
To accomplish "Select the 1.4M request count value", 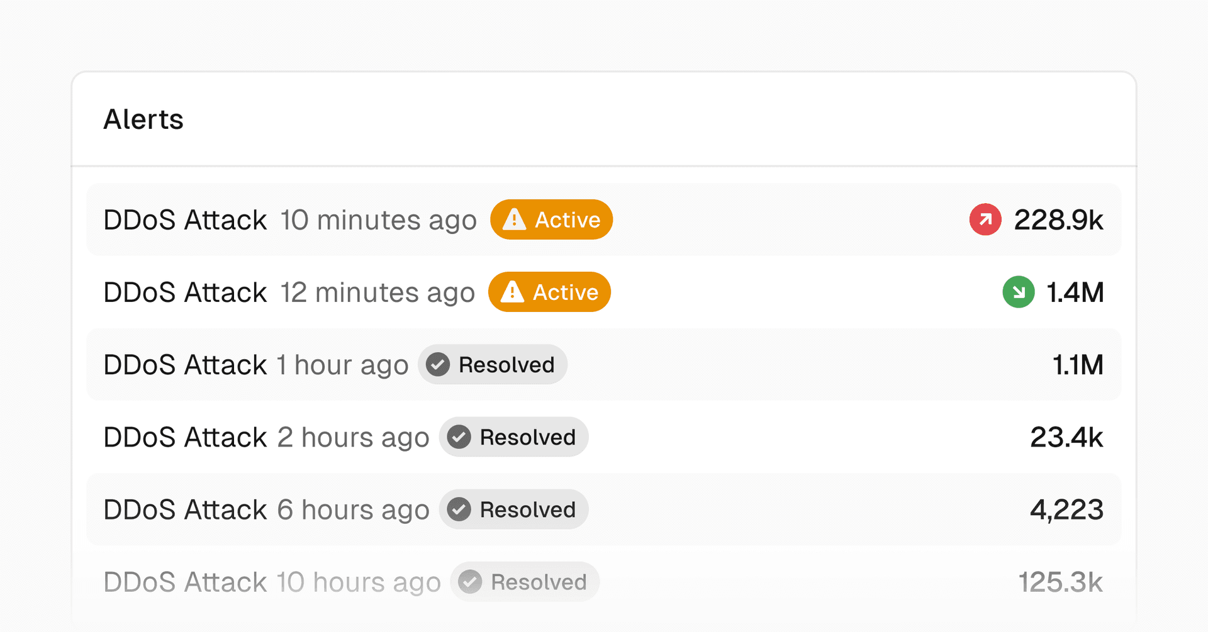I will tap(1075, 292).
